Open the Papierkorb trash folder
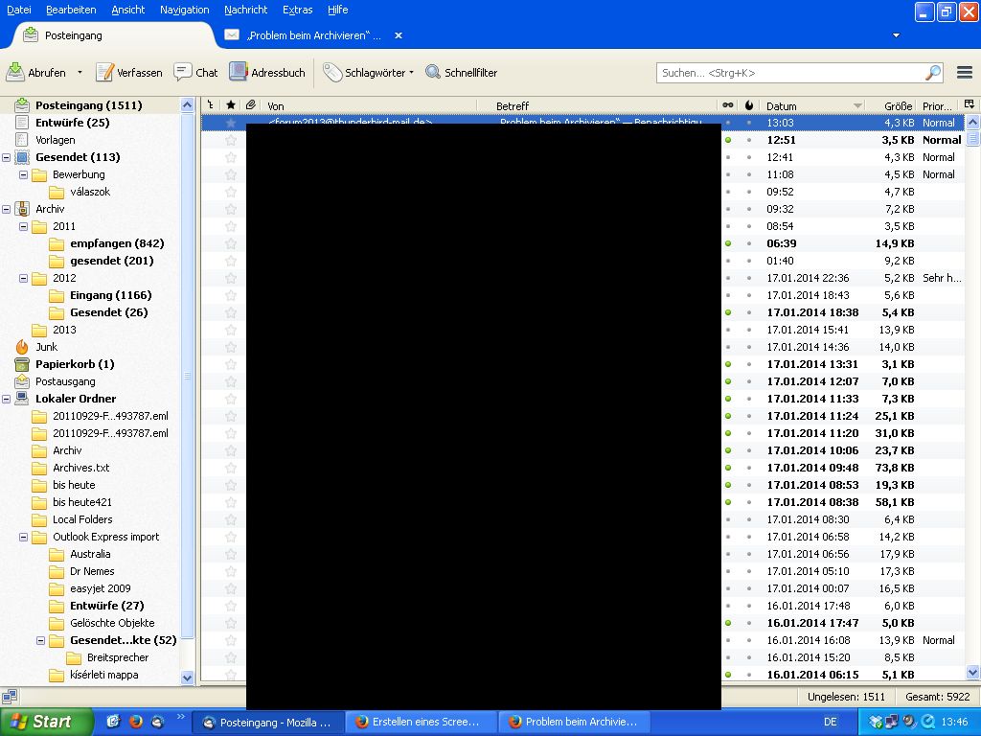This screenshot has height=736, width=981. tap(74, 364)
